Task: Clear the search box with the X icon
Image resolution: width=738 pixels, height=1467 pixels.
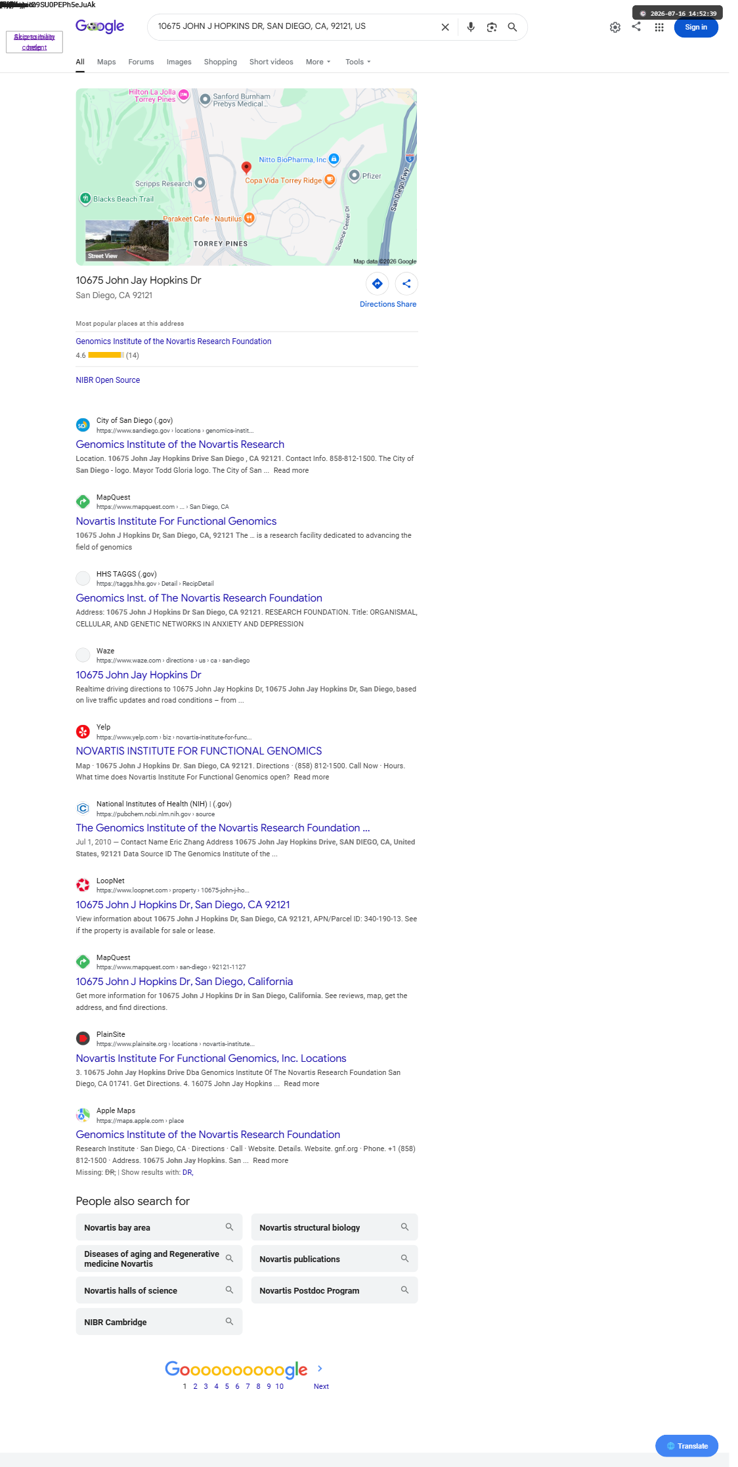Action: pyautogui.click(x=445, y=27)
